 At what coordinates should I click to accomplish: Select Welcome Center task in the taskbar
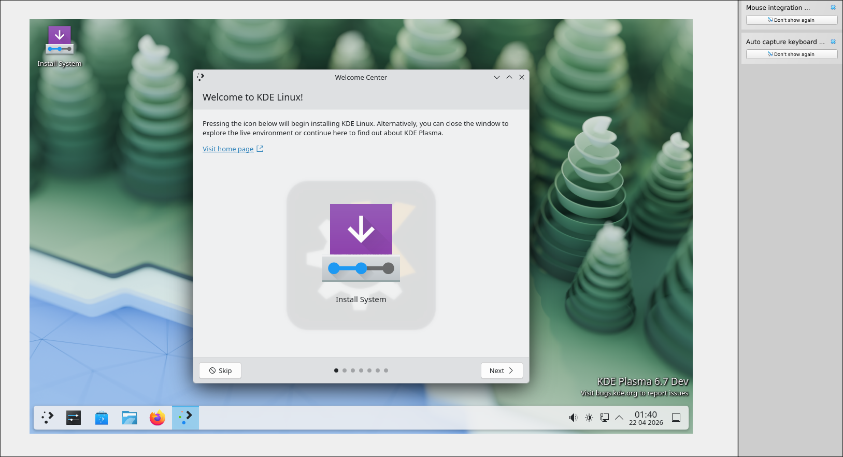pos(185,418)
